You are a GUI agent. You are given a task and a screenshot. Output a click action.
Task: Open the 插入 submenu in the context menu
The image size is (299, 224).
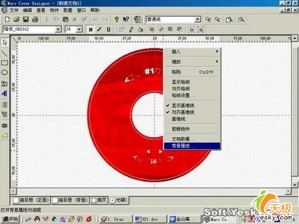(192, 52)
